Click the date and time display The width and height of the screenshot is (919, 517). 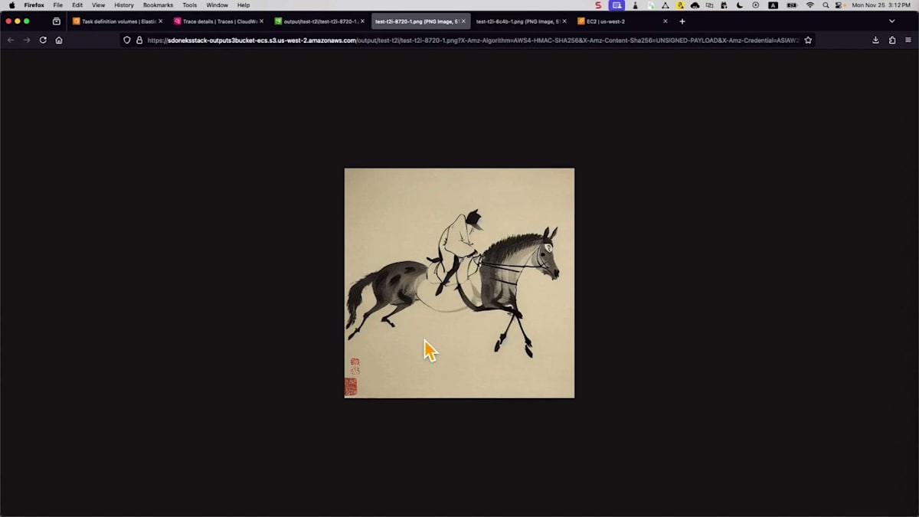point(881,5)
